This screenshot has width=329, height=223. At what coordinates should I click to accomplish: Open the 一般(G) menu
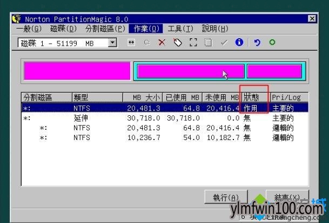coord(29,29)
